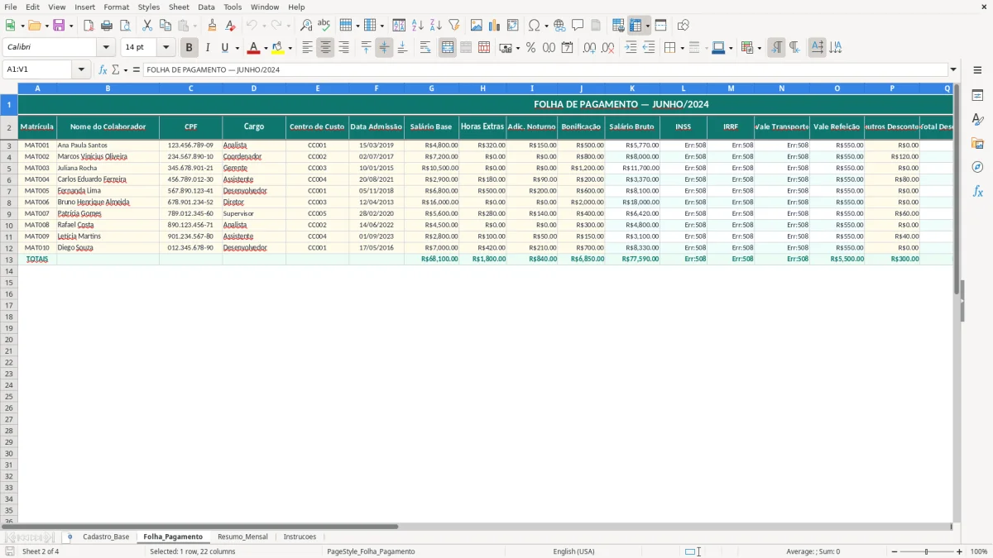Toggle Italic formatting
Screen dimensions: 993x558
click(x=208, y=48)
